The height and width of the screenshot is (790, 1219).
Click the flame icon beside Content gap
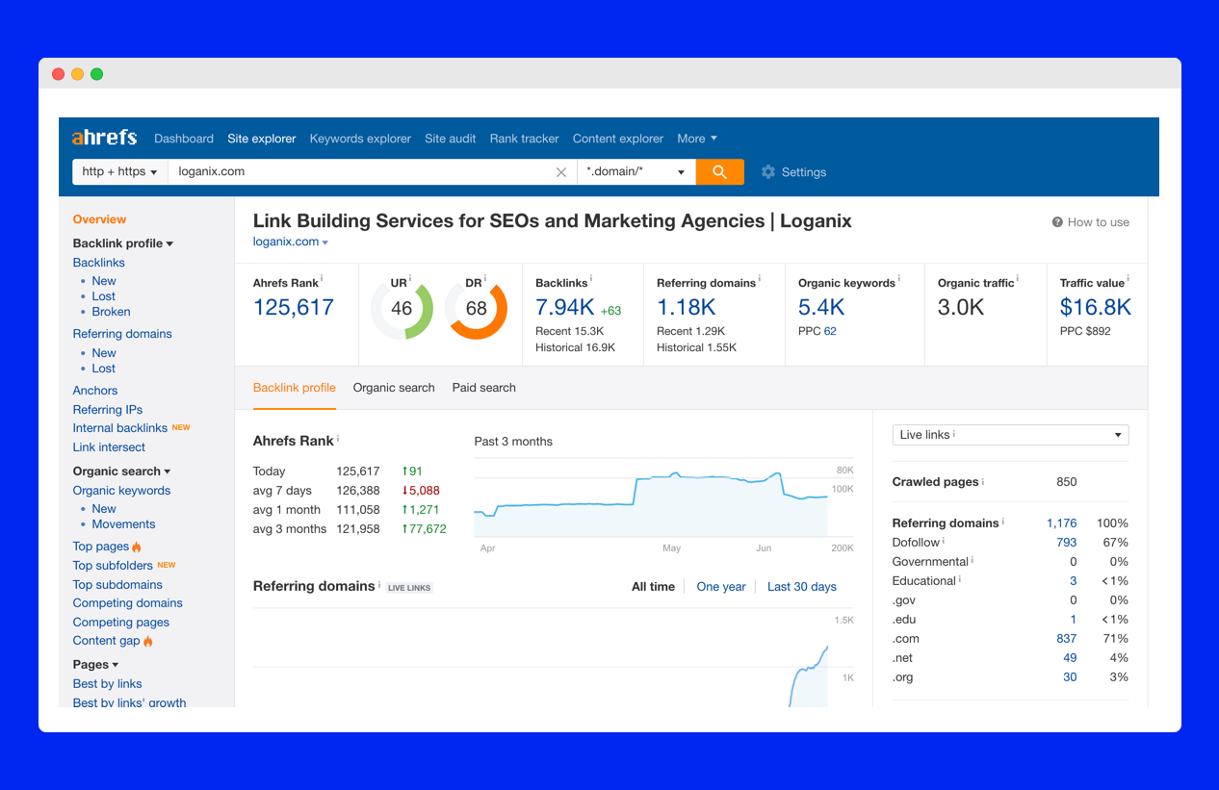(x=148, y=641)
